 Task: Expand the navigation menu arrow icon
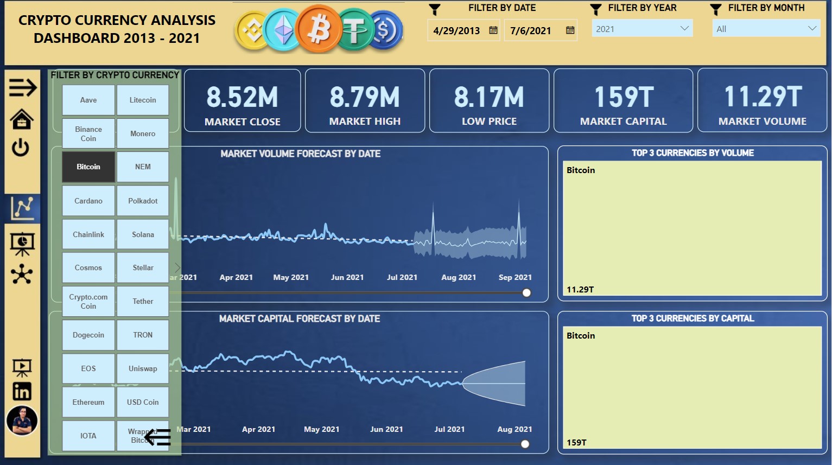pyautogui.click(x=22, y=87)
